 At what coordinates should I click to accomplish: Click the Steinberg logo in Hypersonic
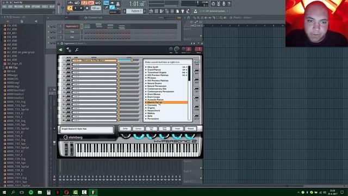tap(73, 137)
